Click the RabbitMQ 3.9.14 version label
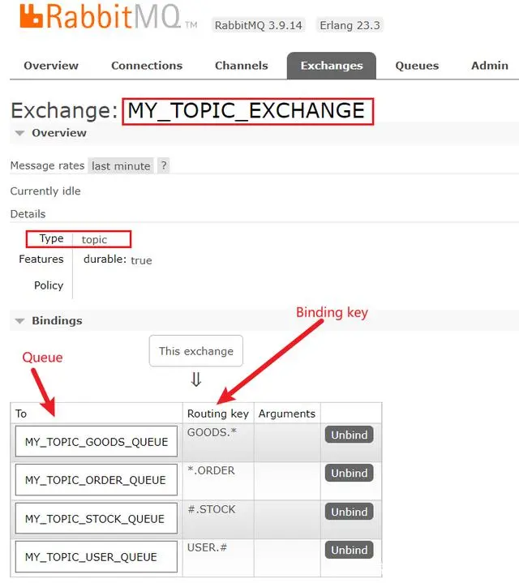The width and height of the screenshot is (519, 583). pos(259,25)
